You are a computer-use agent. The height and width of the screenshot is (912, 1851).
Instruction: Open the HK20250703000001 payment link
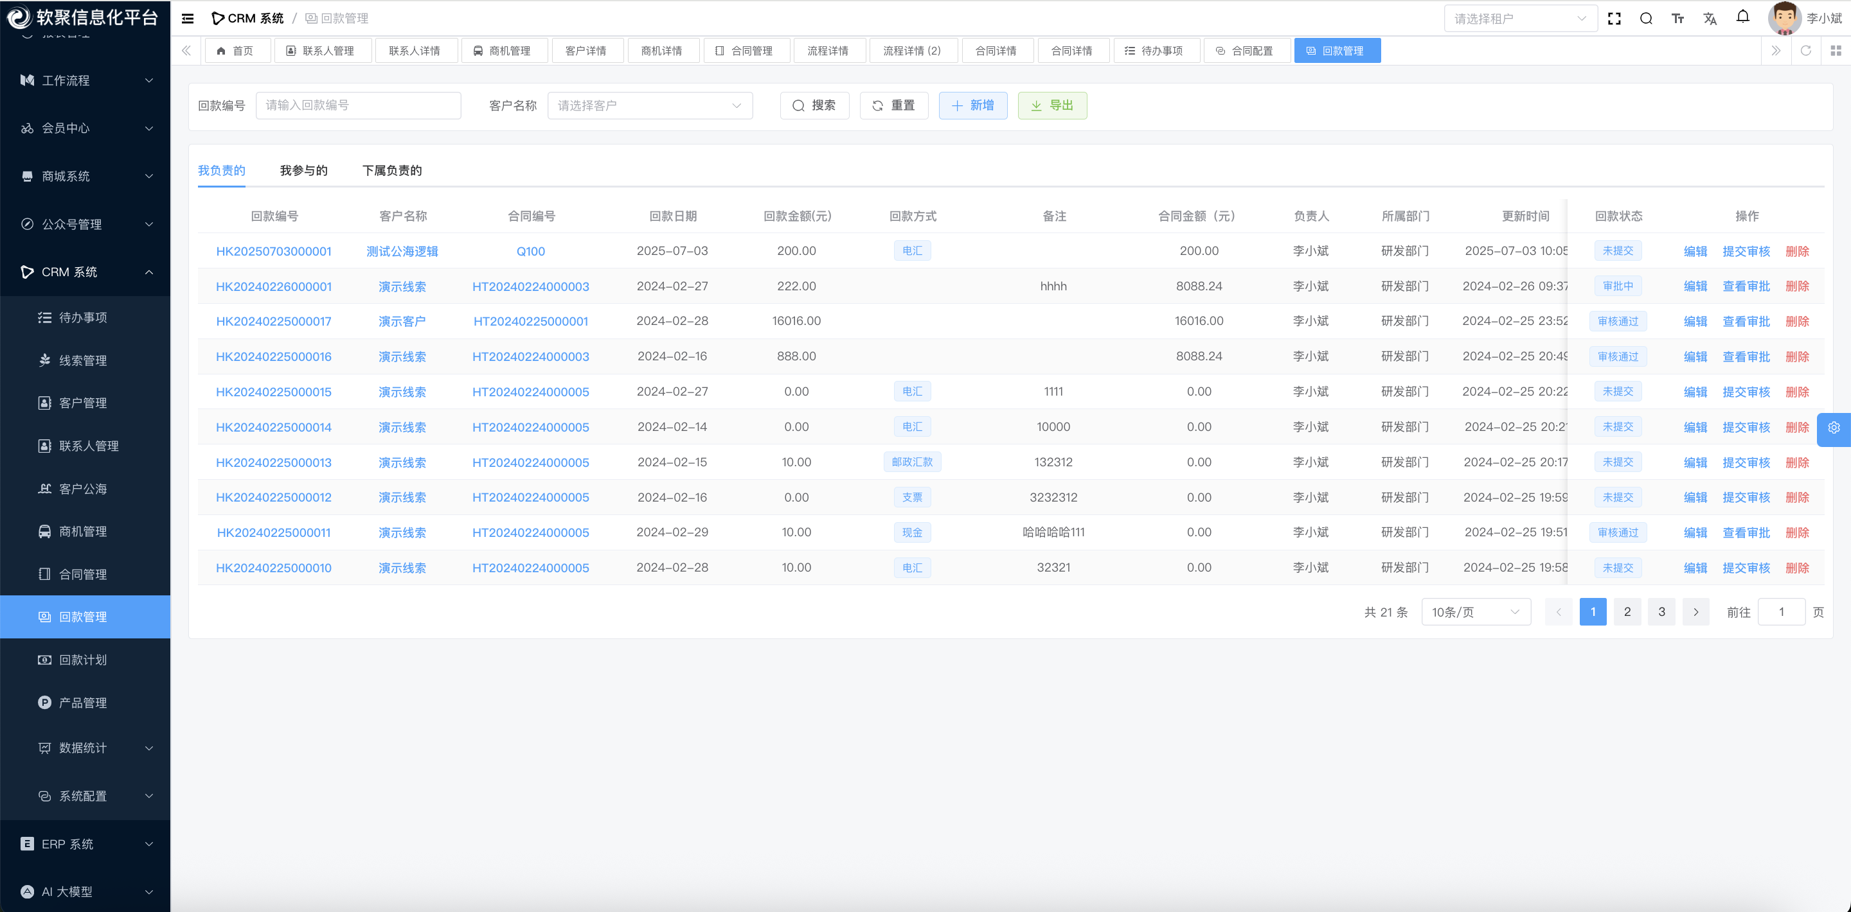tap(274, 251)
